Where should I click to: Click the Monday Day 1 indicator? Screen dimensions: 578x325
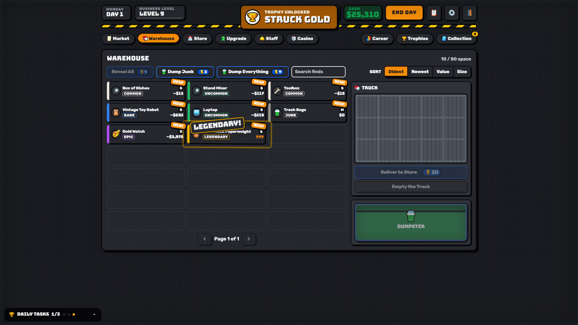click(x=116, y=13)
